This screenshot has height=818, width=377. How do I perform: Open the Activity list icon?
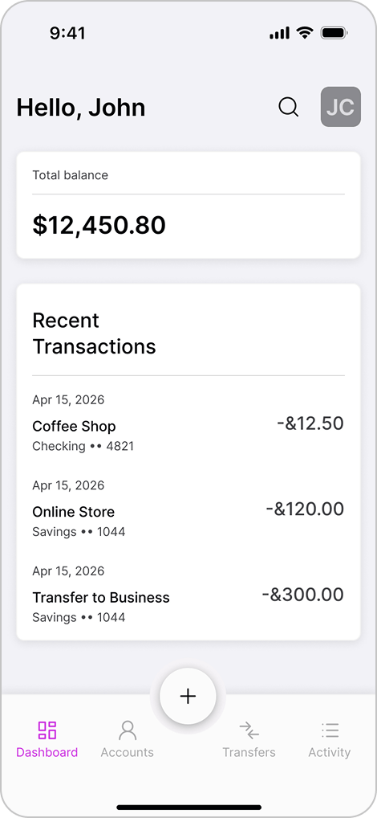[x=330, y=730]
